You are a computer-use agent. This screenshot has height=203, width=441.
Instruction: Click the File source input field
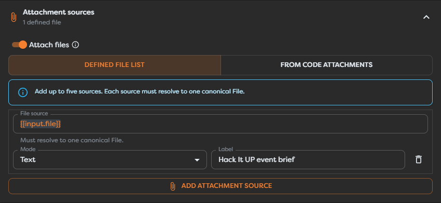[x=220, y=124]
